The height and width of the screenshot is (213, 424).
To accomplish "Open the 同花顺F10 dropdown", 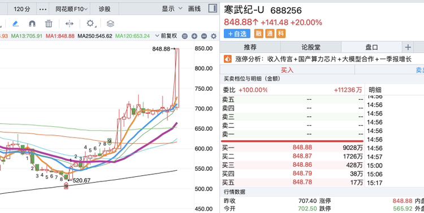I will [71, 9].
